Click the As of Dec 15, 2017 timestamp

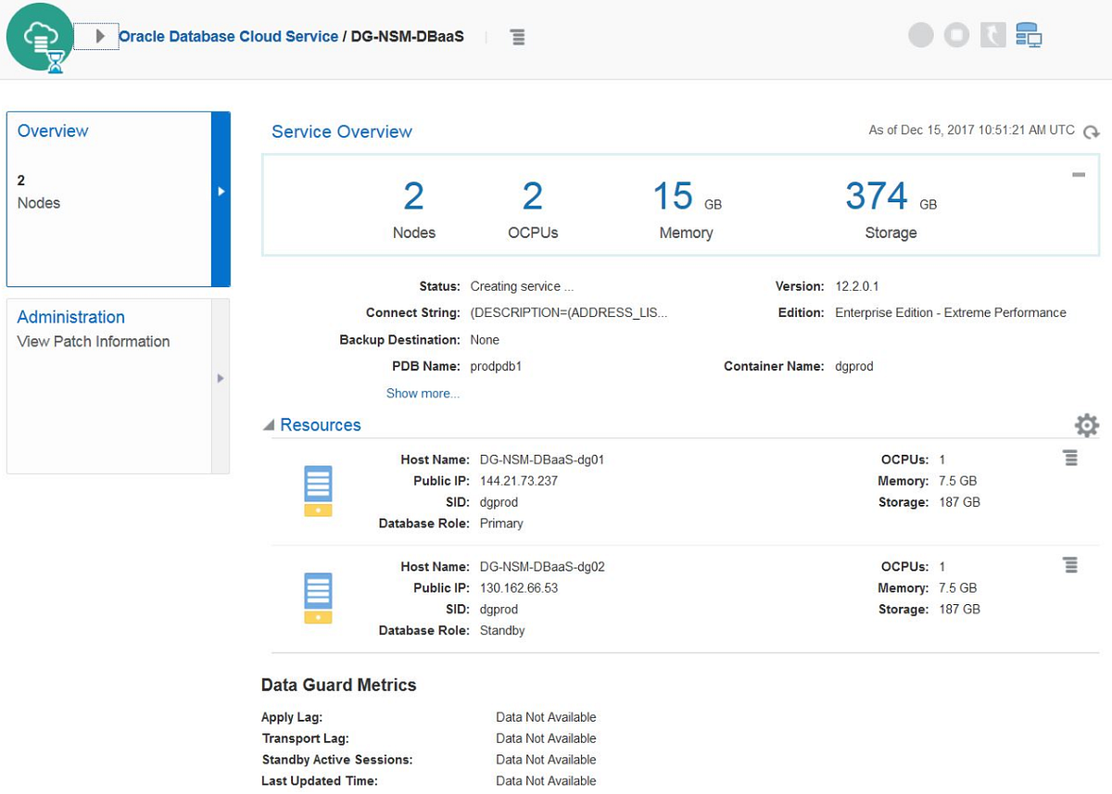(x=972, y=131)
